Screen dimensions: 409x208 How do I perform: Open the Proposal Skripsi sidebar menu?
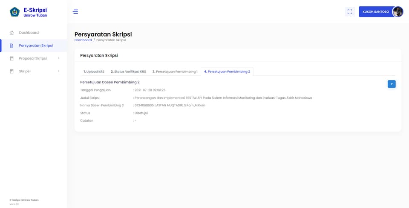pos(33,58)
